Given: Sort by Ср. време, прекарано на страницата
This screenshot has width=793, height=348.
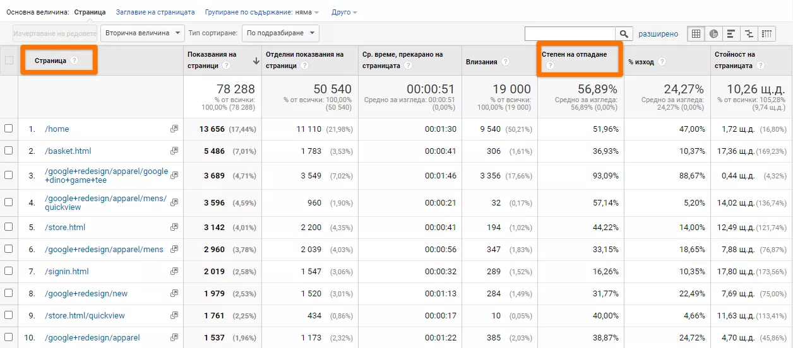Looking at the screenshot, I should pos(403,60).
